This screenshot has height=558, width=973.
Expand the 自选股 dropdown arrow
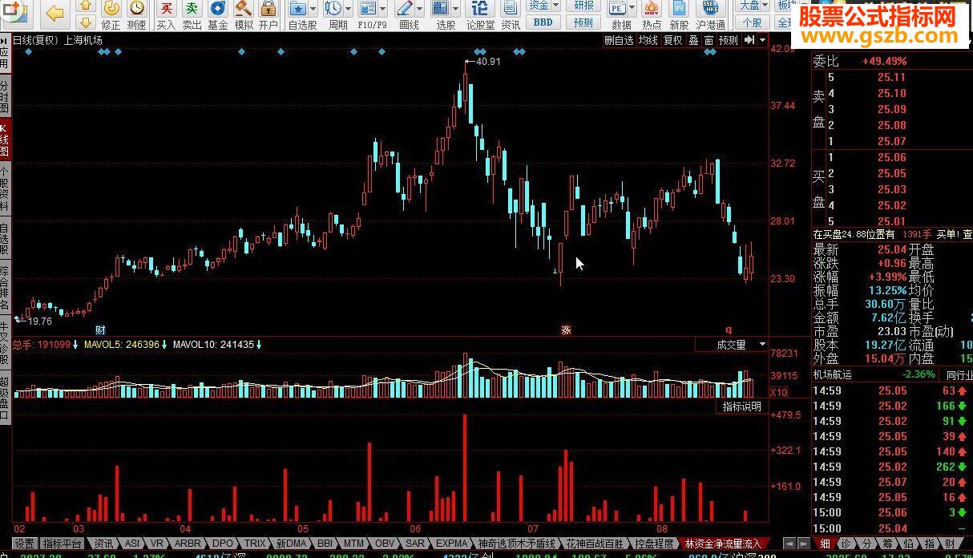coord(313,8)
